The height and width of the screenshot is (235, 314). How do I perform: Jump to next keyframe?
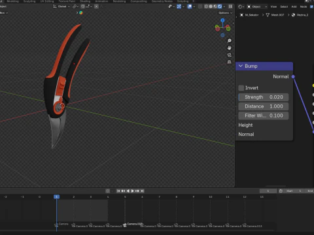click(x=137, y=191)
